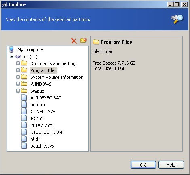Viewport: 190px width, 175px height.
Task: Click the os (C:) drive icon
Action: [x=18, y=57]
